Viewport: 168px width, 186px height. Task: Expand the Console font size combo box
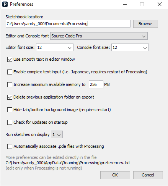(x=130, y=47)
